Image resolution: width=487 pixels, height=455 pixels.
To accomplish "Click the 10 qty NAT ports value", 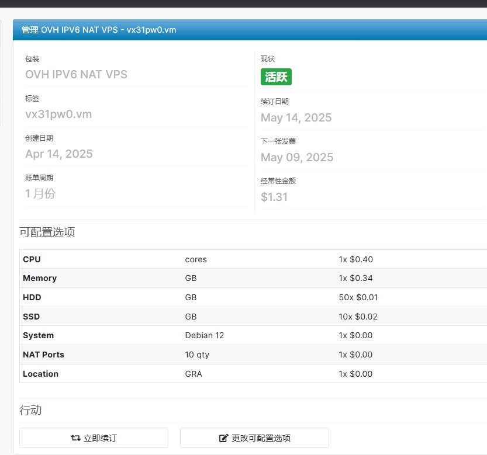I will (x=197, y=355).
